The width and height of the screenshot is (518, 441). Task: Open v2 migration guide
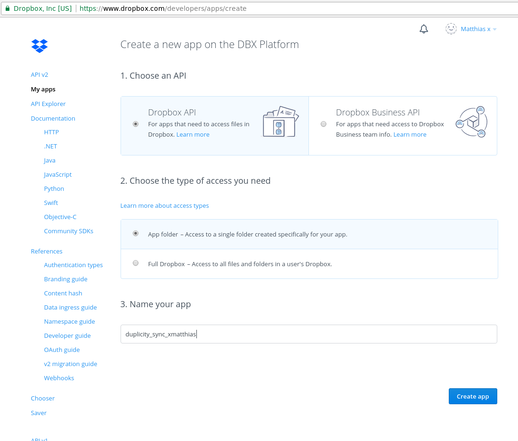pyautogui.click(x=70, y=364)
